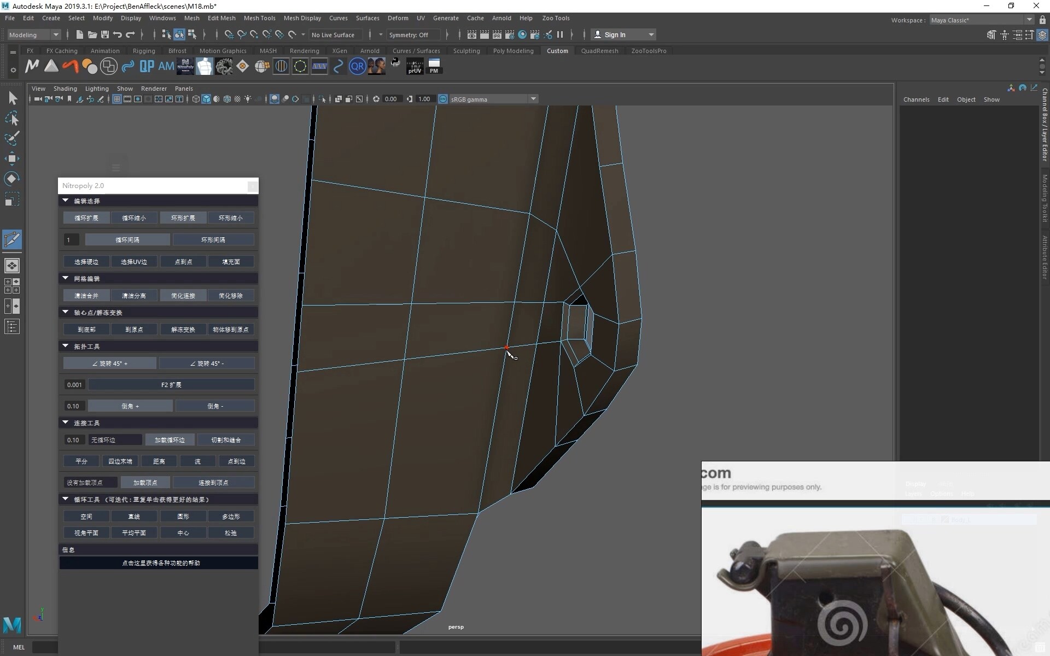Click the prUV shelf icon

pos(415,66)
